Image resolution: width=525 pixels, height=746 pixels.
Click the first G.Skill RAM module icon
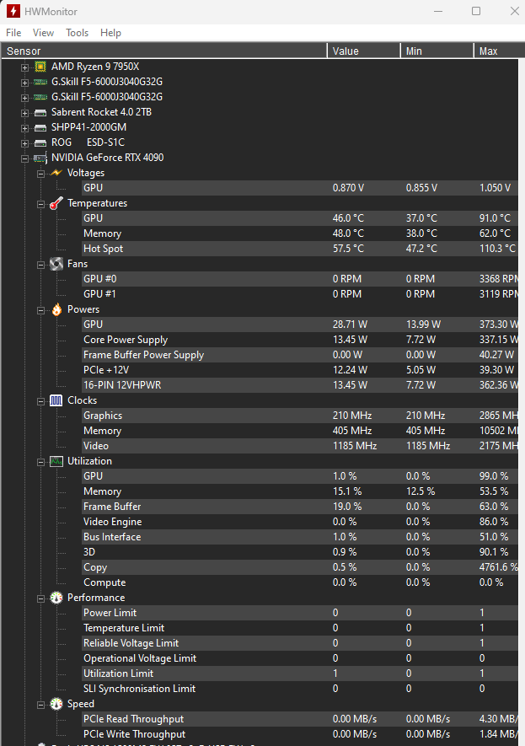pyautogui.click(x=40, y=82)
